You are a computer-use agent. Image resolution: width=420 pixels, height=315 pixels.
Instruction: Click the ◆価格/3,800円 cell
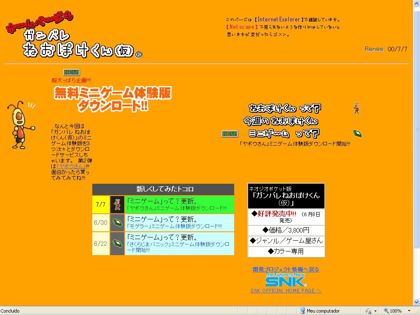pos(286,230)
